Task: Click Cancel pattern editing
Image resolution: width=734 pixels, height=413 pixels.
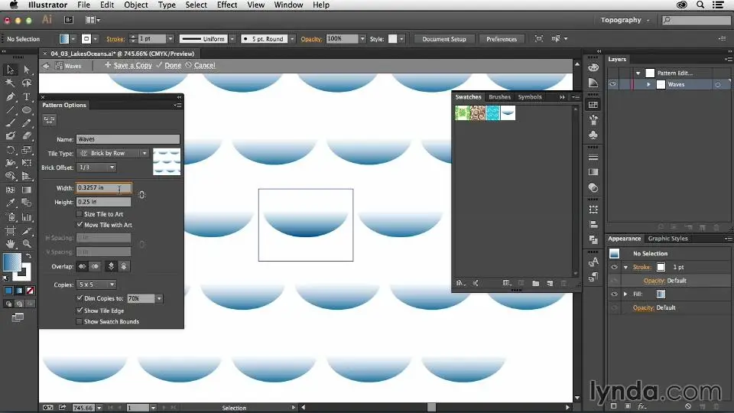Action: (x=205, y=66)
